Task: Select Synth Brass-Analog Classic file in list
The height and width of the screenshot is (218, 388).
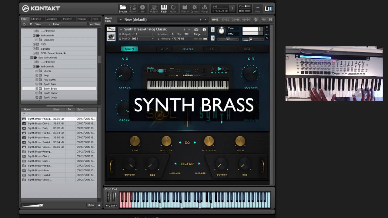Action: (39, 119)
